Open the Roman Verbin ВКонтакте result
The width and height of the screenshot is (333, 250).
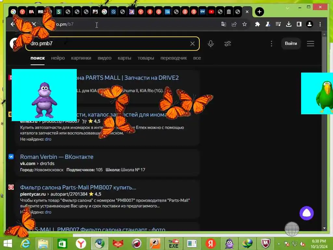coord(57,157)
